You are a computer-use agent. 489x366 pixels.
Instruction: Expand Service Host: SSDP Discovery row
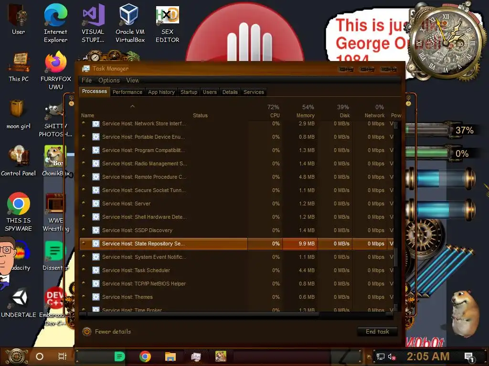(84, 230)
